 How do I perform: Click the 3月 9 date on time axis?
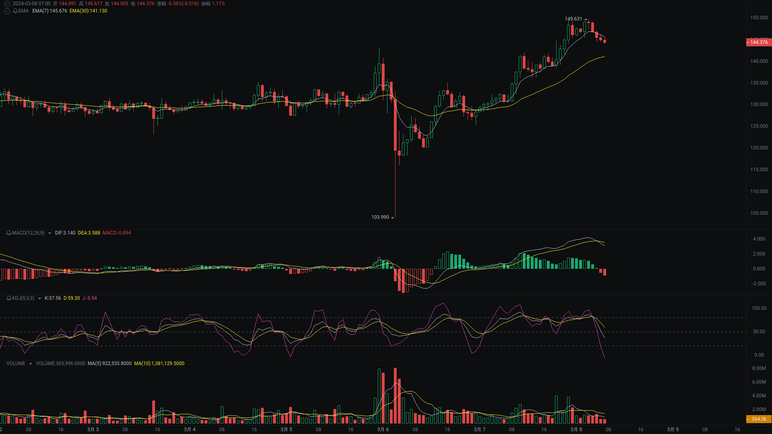[x=673, y=430]
